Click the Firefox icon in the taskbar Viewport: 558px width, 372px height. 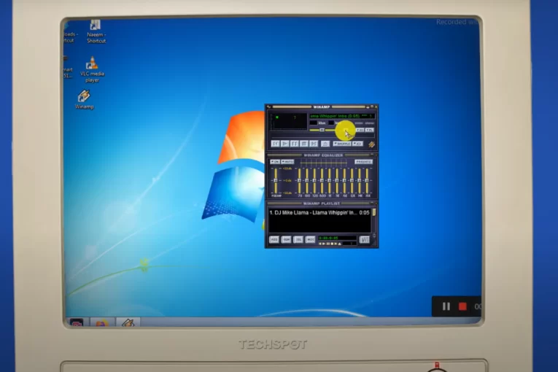pyautogui.click(x=102, y=323)
